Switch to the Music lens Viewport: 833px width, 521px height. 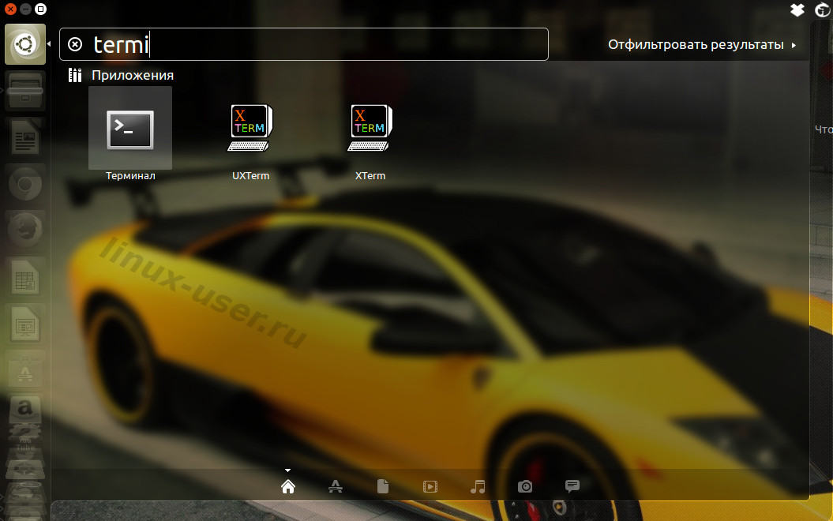coord(478,486)
